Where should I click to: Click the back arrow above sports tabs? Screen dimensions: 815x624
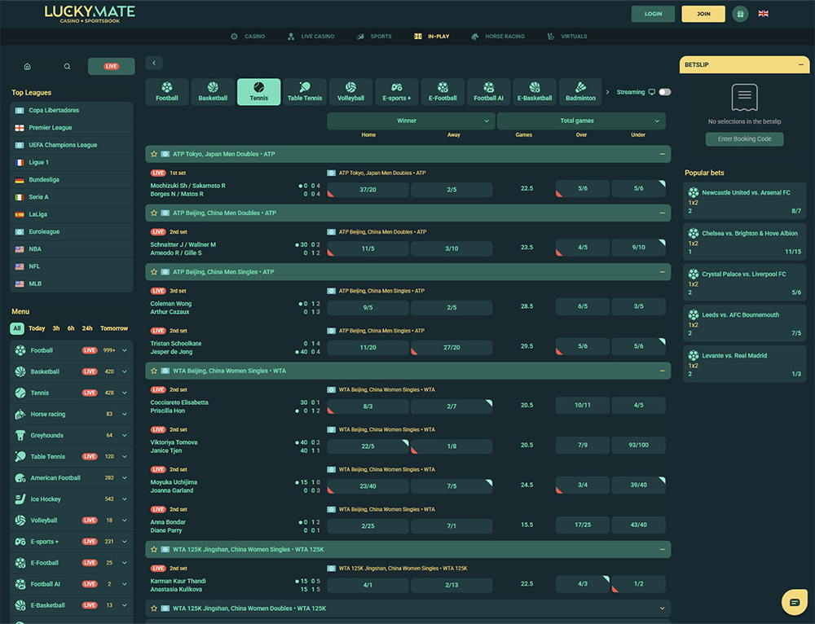pyautogui.click(x=154, y=63)
